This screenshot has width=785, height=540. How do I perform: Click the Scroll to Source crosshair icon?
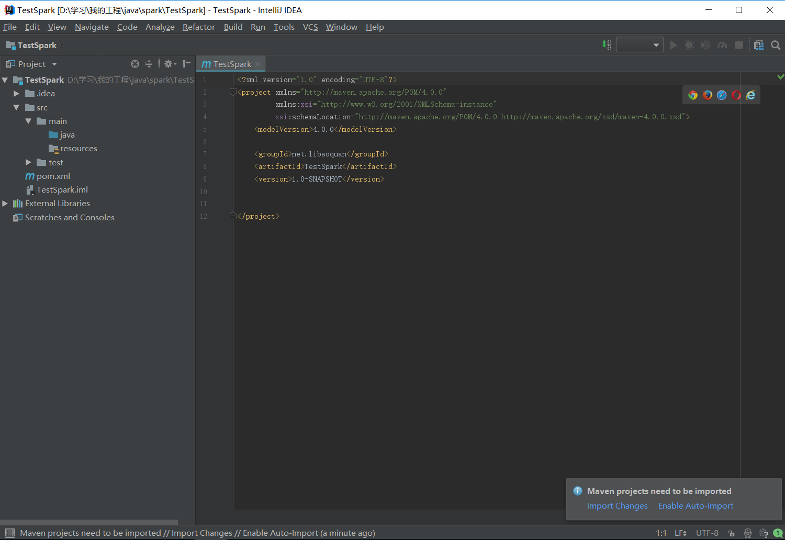(134, 63)
